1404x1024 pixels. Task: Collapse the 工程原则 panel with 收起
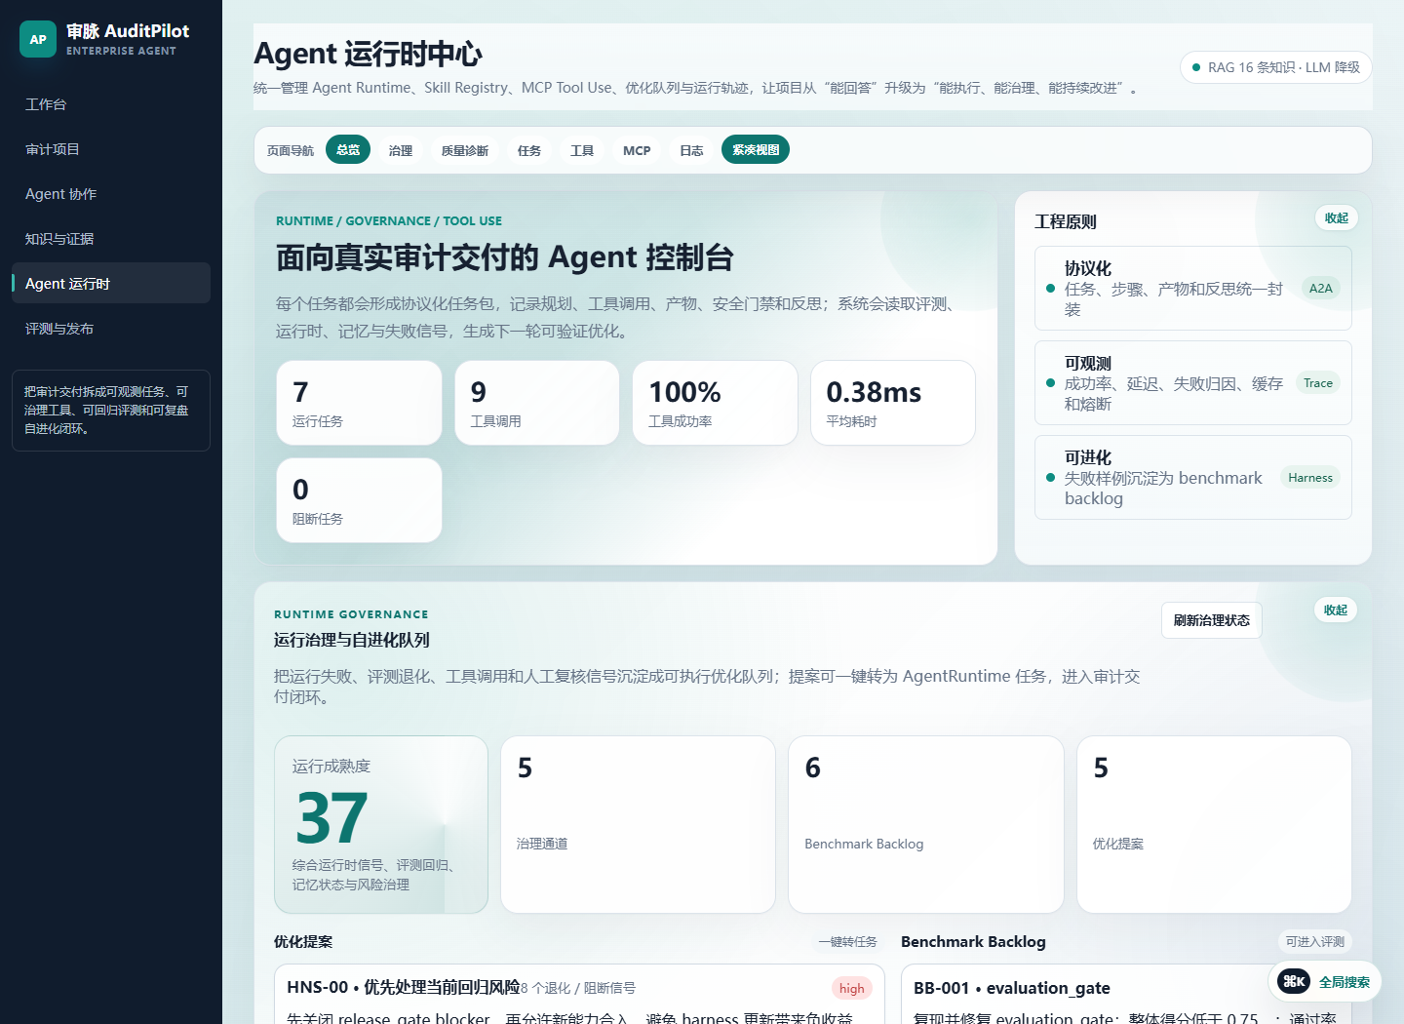(1337, 217)
